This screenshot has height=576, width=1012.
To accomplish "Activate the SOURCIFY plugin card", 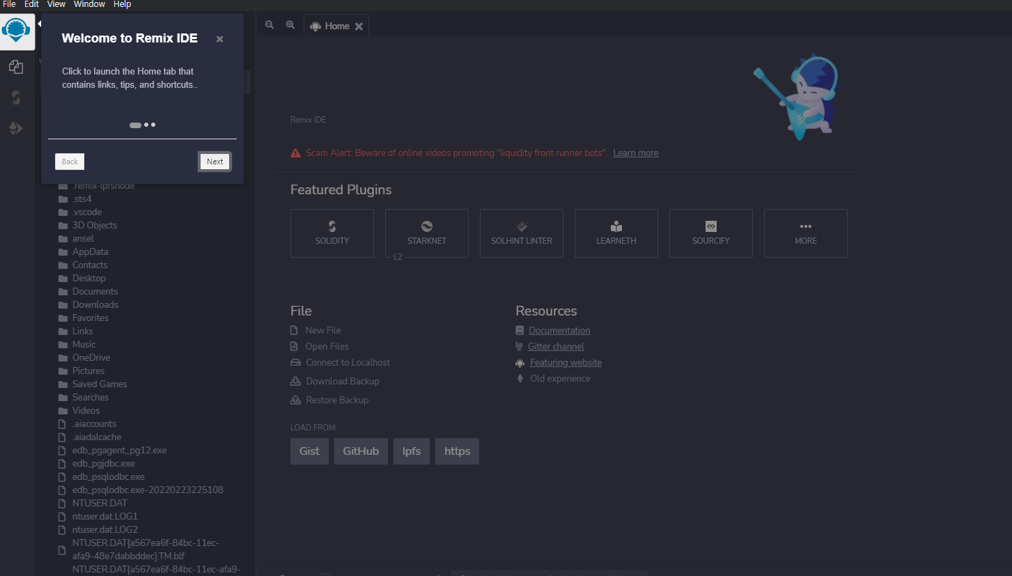I will tap(711, 233).
